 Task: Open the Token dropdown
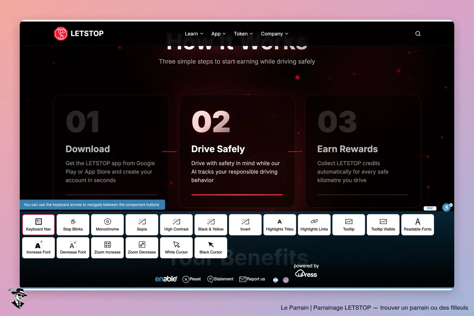243,34
